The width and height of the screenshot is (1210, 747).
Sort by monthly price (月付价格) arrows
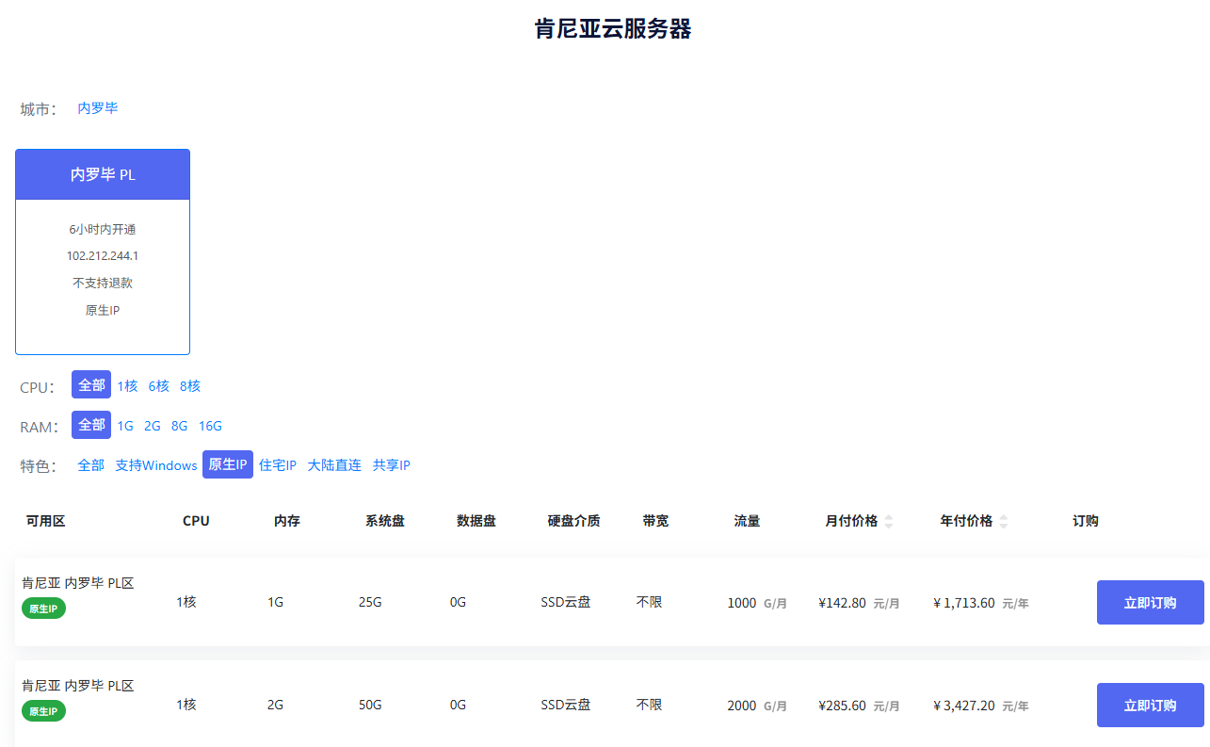tap(889, 521)
